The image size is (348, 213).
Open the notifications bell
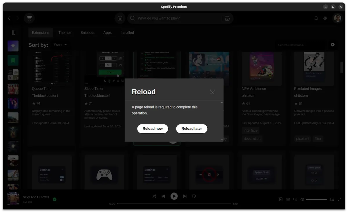click(316, 18)
